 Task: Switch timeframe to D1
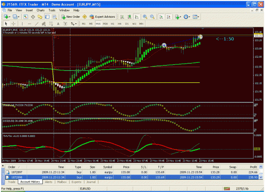coord(127,24)
